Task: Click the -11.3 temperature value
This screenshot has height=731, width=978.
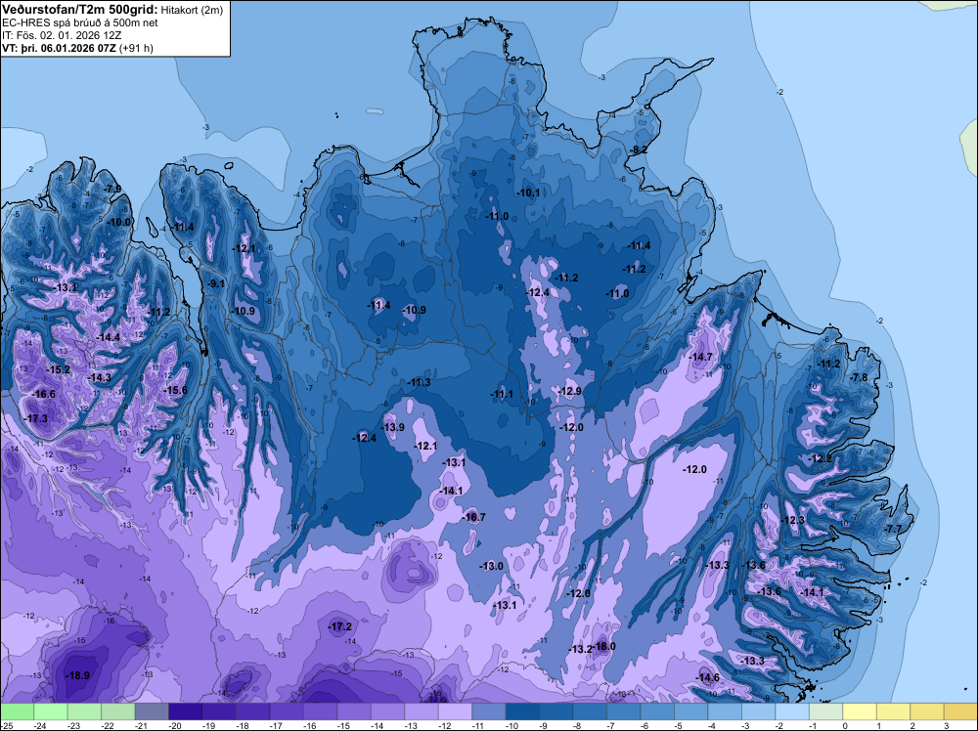Action: tap(419, 382)
